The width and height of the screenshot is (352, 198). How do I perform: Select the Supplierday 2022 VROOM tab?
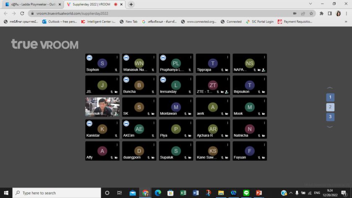point(93,4)
